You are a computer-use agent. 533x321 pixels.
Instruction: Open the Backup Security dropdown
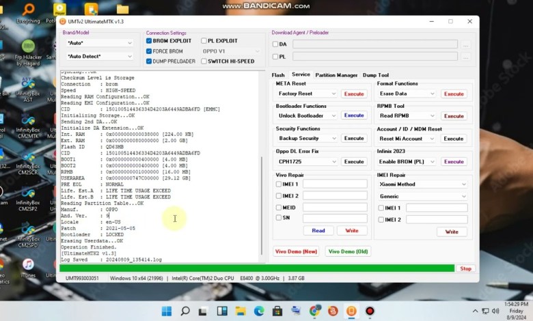click(x=307, y=138)
